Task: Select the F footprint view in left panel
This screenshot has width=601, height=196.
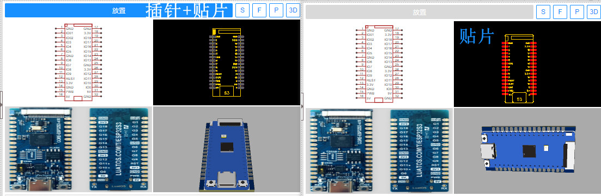Action: click(259, 11)
